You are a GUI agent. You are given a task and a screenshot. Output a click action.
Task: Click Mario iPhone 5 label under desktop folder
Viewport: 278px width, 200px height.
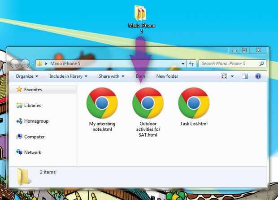pyautogui.click(x=142, y=28)
